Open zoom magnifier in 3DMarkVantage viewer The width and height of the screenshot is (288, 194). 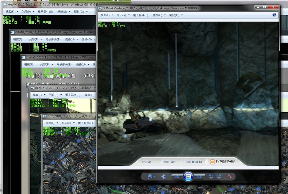tap(150, 176)
